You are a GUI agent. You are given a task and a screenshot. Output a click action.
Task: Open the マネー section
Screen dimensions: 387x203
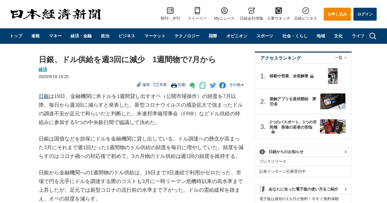point(55,36)
